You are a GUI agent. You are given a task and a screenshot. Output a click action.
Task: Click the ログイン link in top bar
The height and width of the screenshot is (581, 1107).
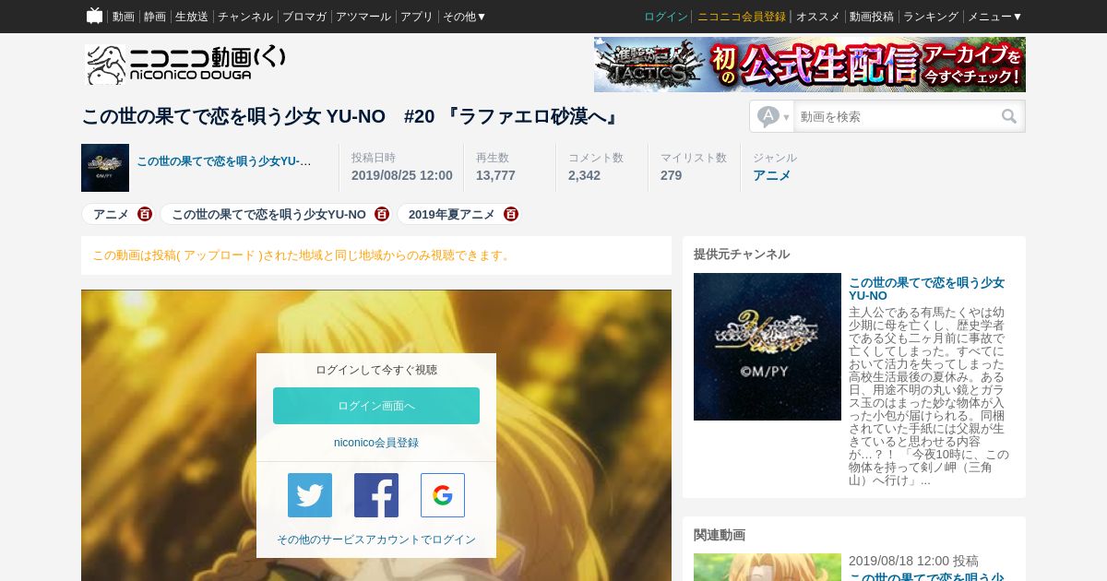pyautogui.click(x=666, y=17)
